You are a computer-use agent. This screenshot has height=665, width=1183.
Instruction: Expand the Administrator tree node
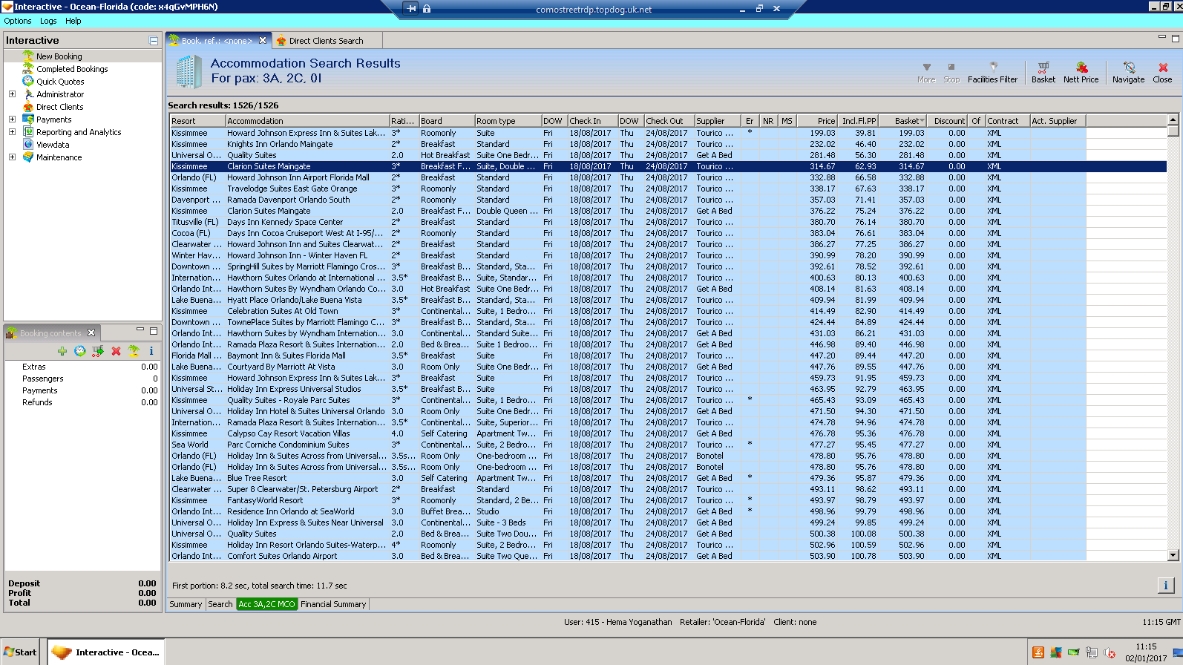pos(12,94)
